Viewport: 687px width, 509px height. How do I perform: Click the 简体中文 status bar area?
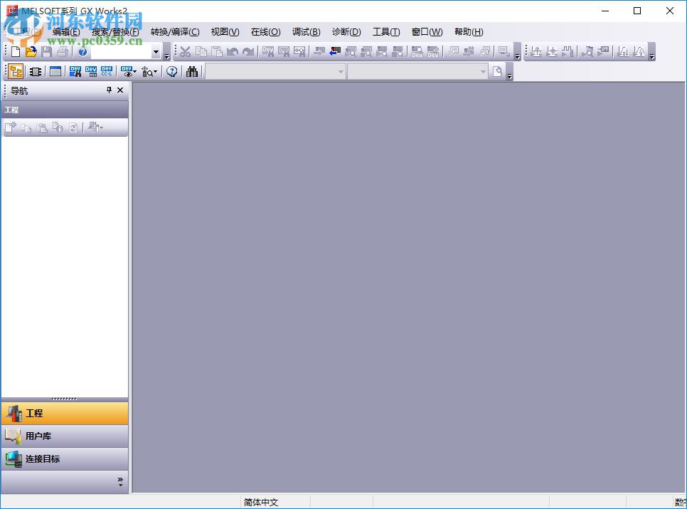point(262,501)
